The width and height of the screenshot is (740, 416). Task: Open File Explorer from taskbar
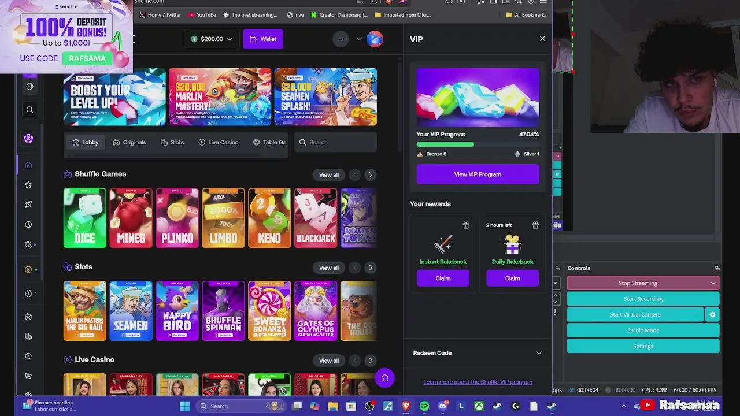point(333,406)
